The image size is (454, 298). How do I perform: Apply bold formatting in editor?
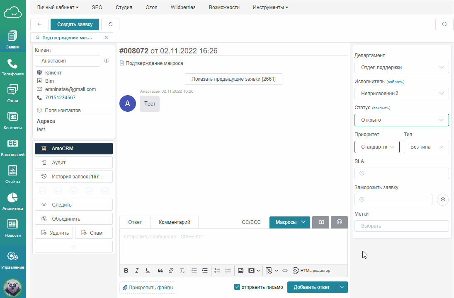coord(126,271)
